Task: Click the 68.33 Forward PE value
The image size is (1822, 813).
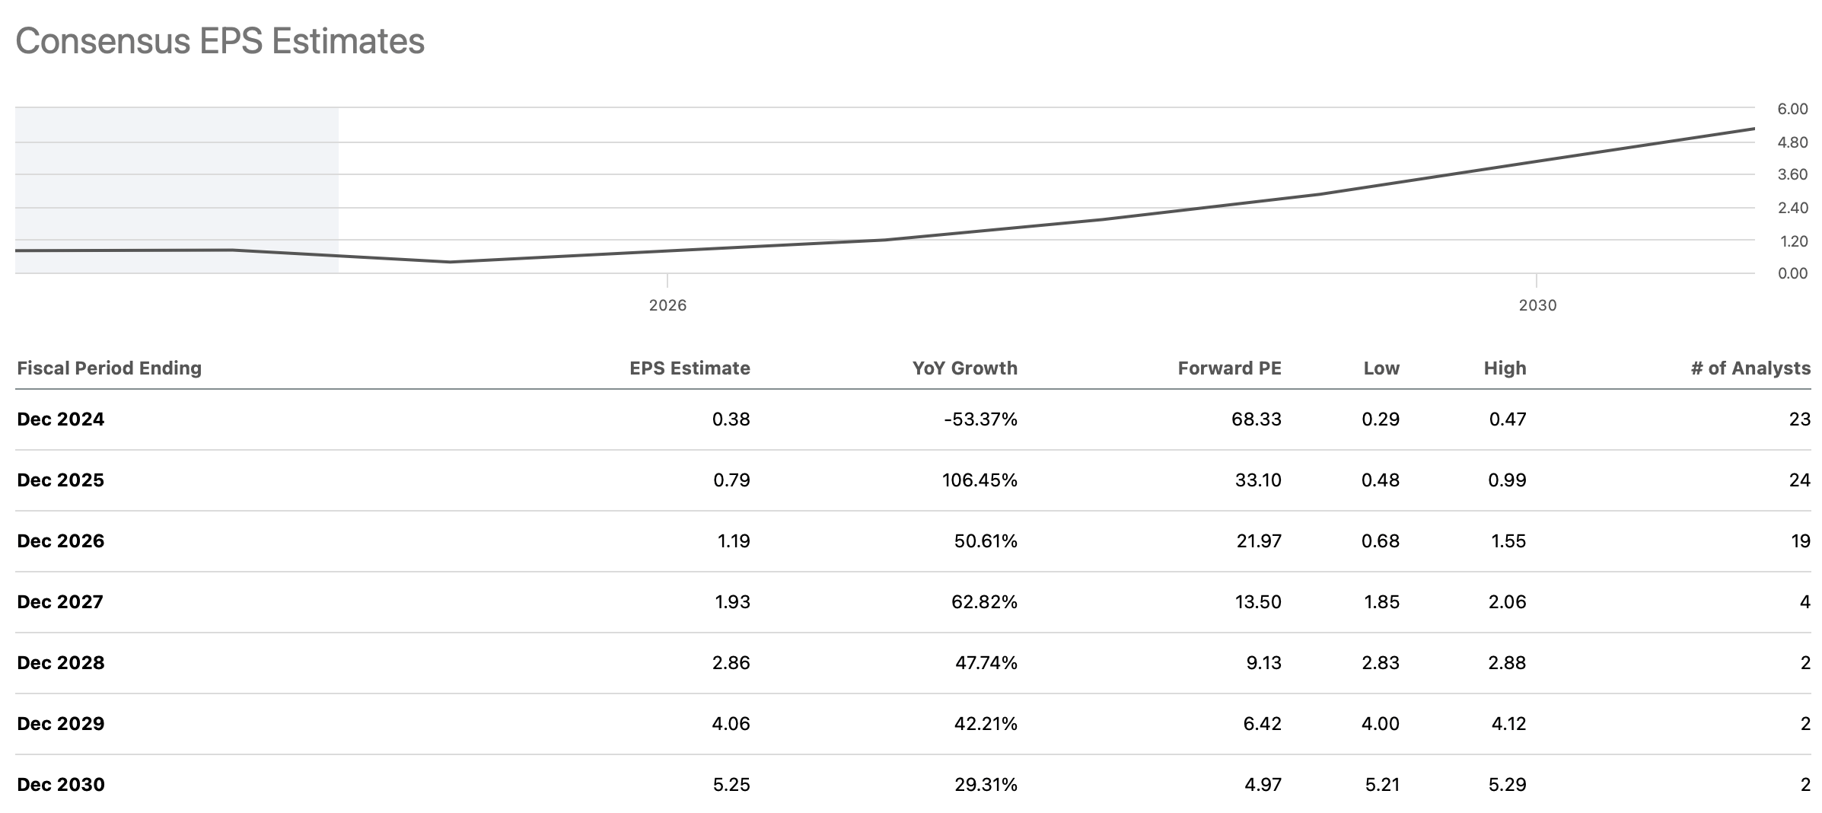Action: (x=1256, y=419)
